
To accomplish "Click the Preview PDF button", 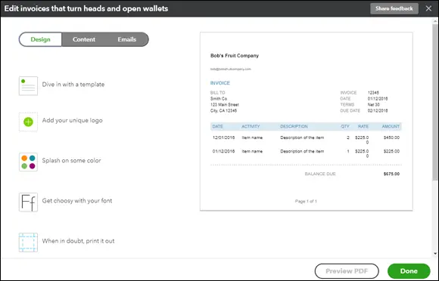I will (x=347, y=271).
